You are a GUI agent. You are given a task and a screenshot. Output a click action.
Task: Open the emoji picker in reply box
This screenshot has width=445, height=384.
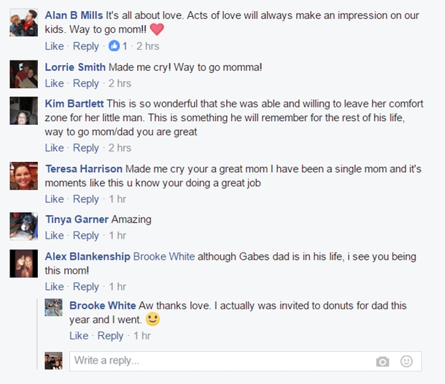tap(406, 361)
